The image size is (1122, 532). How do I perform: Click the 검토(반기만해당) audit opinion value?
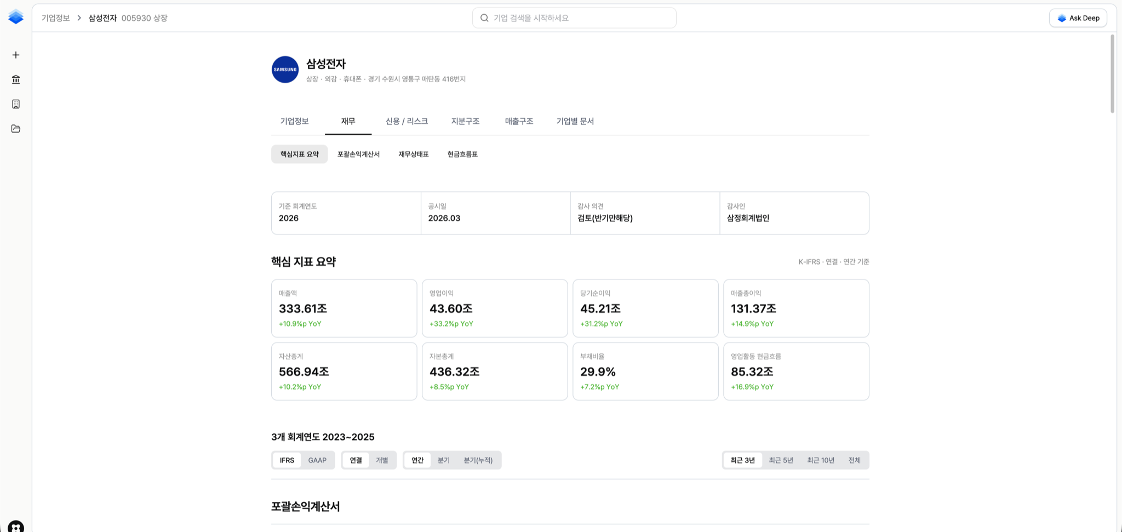coord(605,218)
